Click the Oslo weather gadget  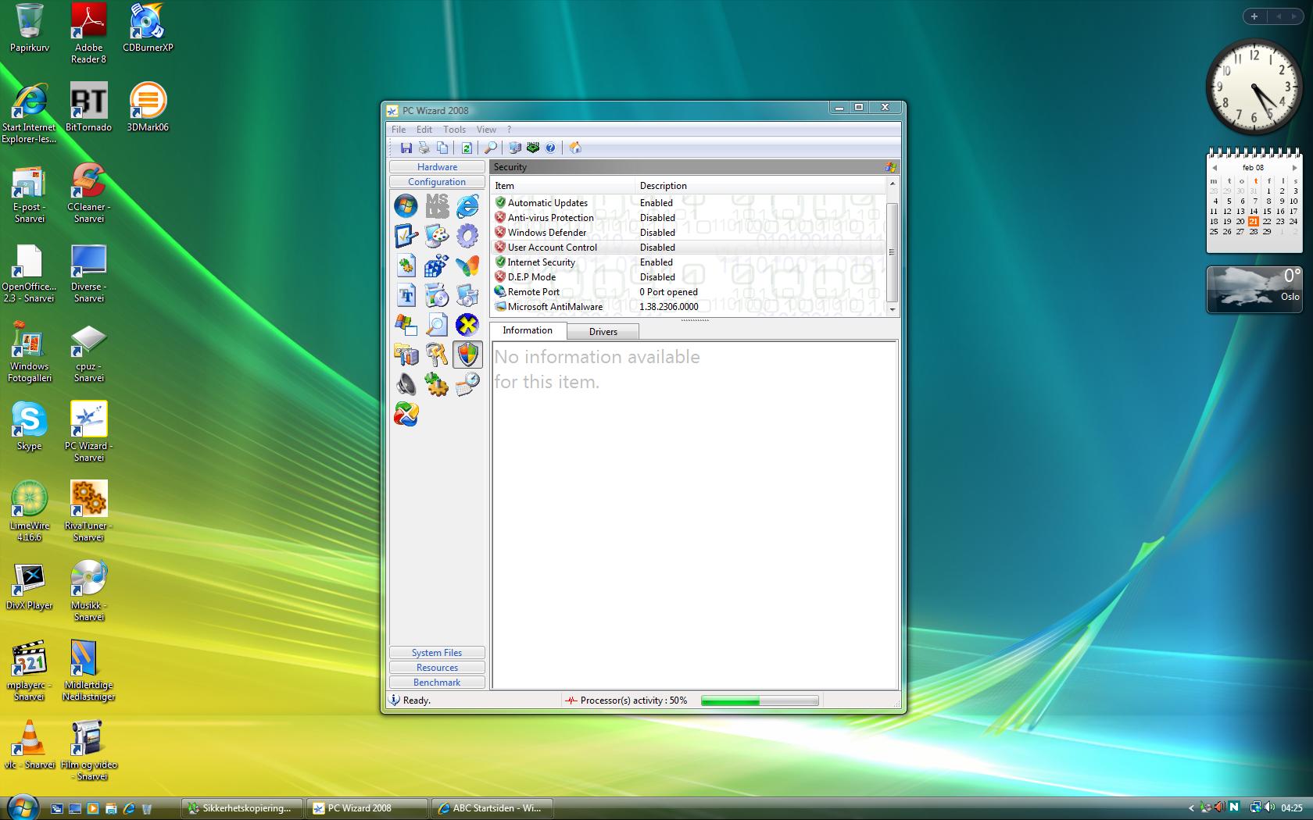[x=1254, y=290]
